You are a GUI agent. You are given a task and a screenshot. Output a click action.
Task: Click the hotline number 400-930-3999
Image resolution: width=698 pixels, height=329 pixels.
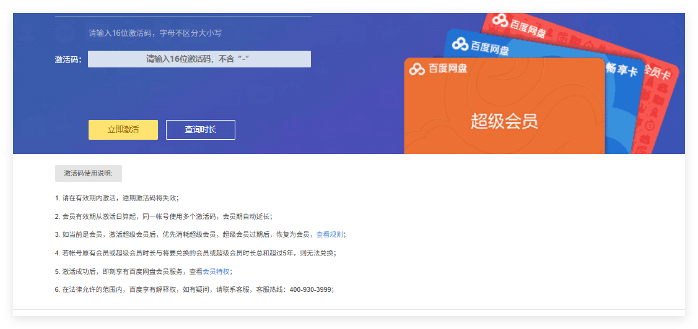coord(310,289)
